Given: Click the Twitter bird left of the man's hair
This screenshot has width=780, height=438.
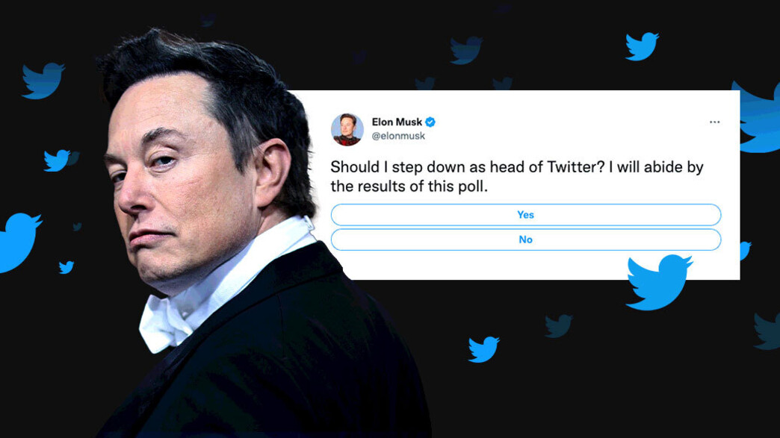Looking at the screenshot, I should [x=43, y=81].
